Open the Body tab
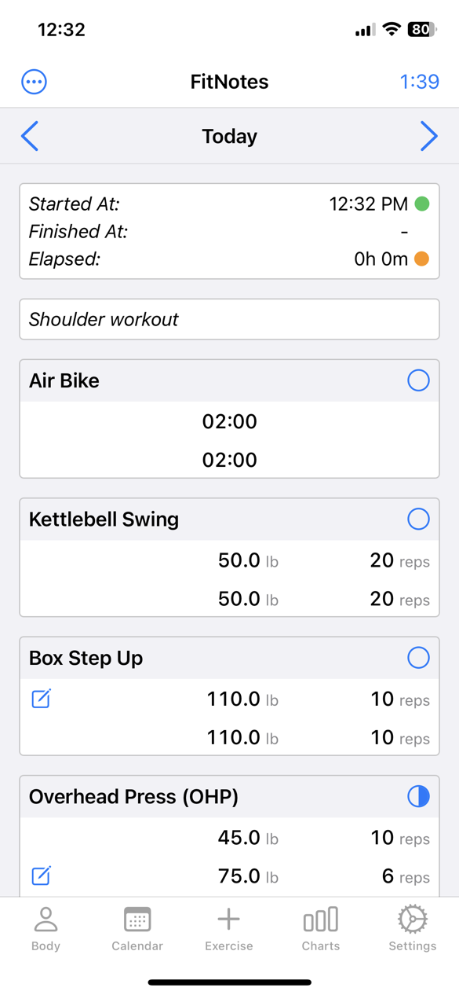Image resolution: width=459 pixels, height=995 pixels. pos(46,928)
